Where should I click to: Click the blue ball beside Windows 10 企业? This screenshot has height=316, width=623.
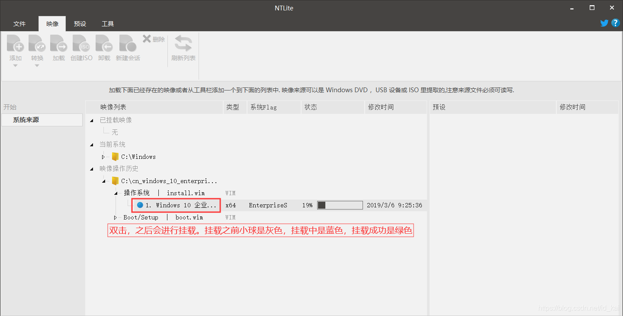140,205
